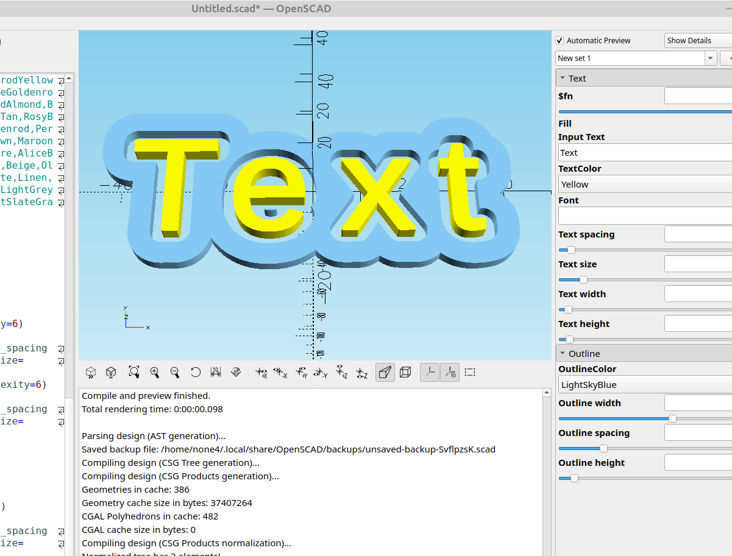Select the Zoom Out viewport icon
The width and height of the screenshot is (732, 556).
pyautogui.click(x=175, y=371)
